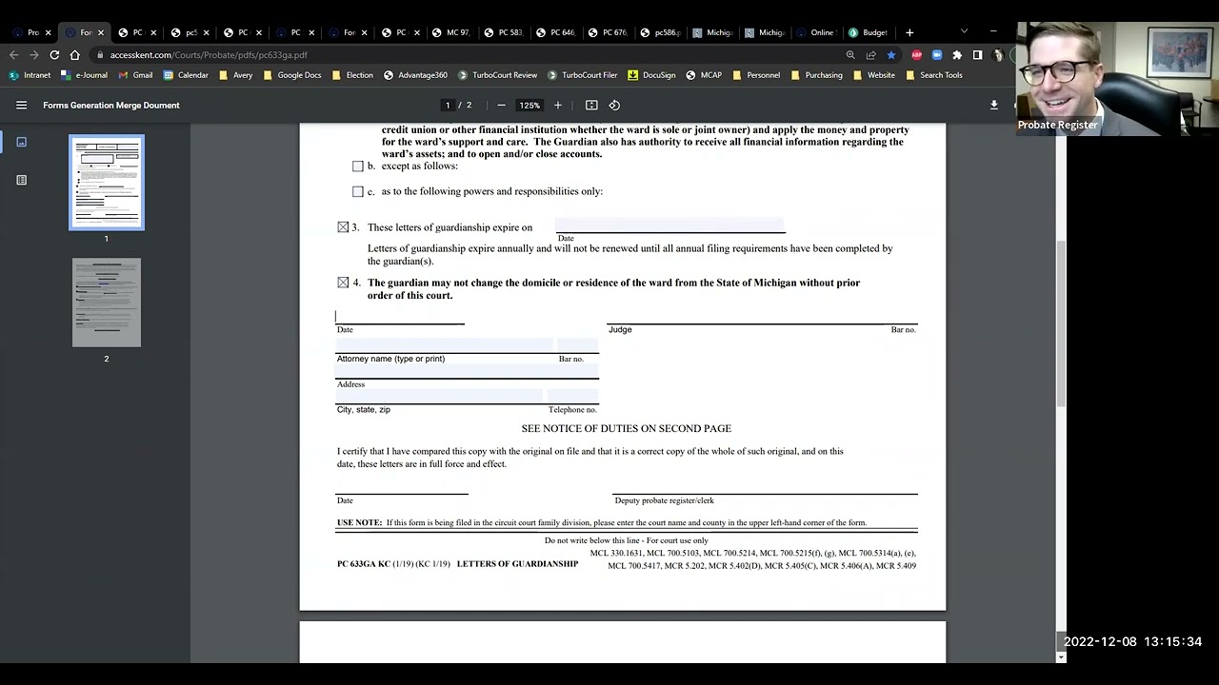The image size is (1219, 685).
Task: Reload the current page
Action: click(54, 55)
